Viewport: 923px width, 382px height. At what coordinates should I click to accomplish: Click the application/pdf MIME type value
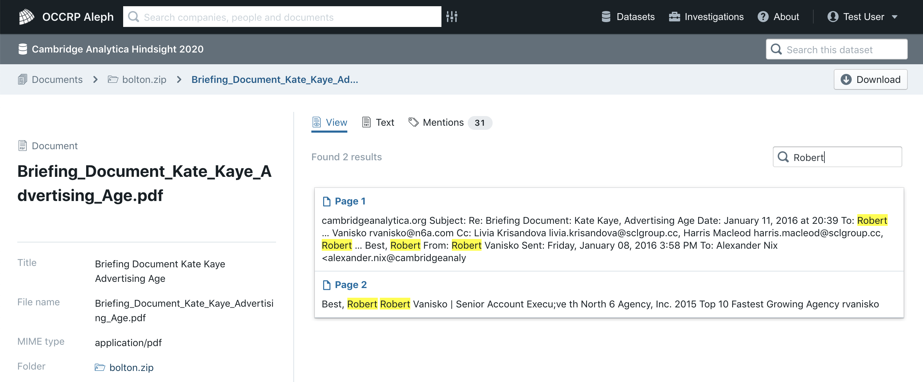coord(128,343)
